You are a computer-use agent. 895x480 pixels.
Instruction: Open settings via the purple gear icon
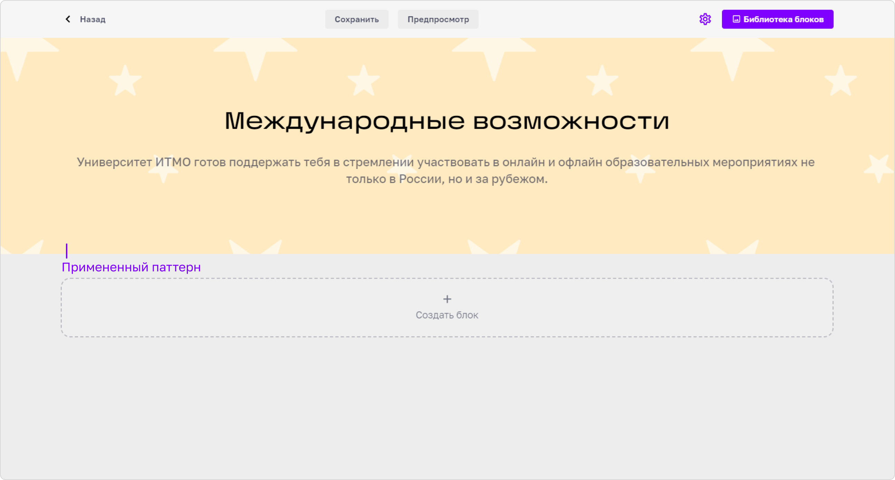click(705, 19)
